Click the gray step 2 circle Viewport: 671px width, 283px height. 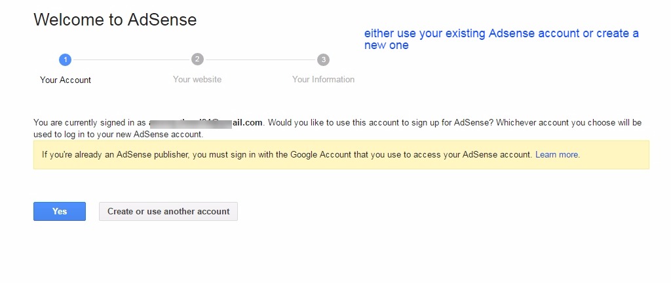(197, 59)
